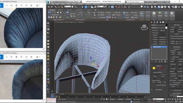
Task: Click the object color swatch beside name
Action: pyautogui.click(x=166, y=25)
